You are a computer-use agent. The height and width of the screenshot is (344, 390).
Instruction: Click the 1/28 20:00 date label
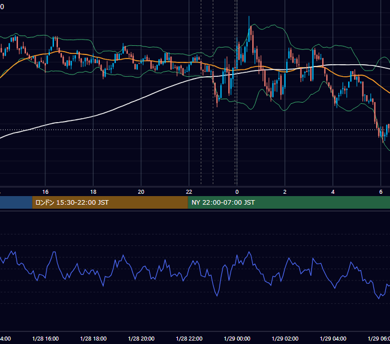click(x=141, y=338)
